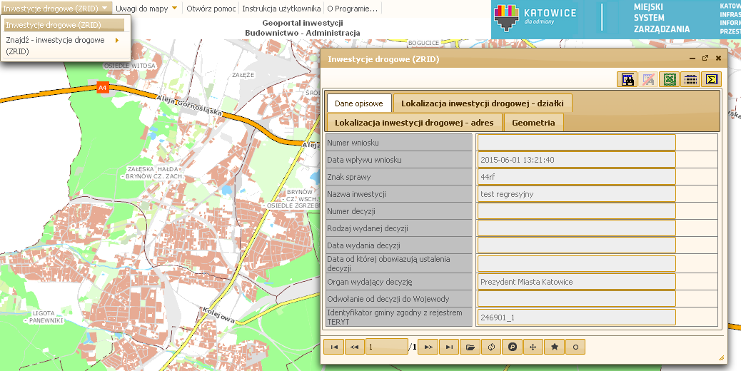Viewport: 741px width, 371px height.
Task: Click the Odwołanie od decyzji do Wojewody label
Action: point(388,299)
